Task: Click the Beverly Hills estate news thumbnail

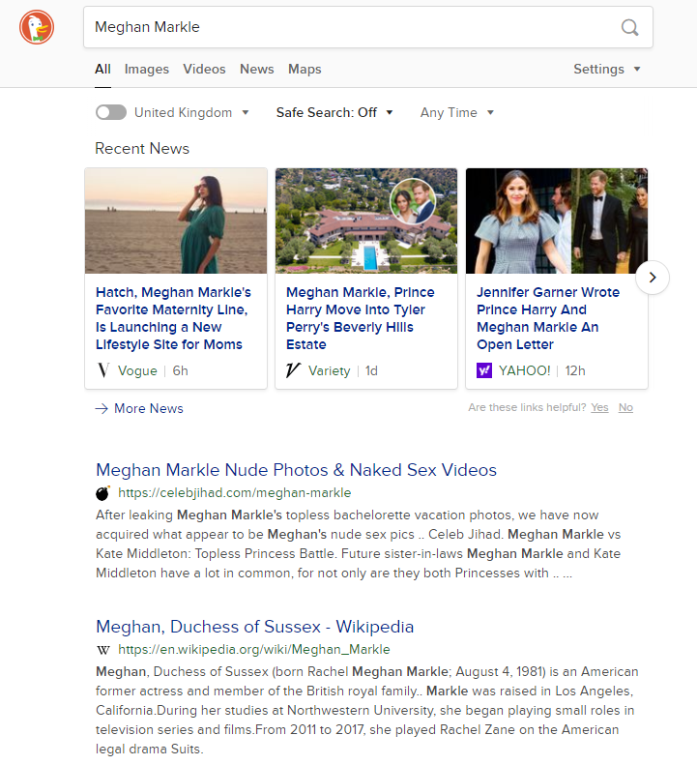Action: tap(366, 221)
